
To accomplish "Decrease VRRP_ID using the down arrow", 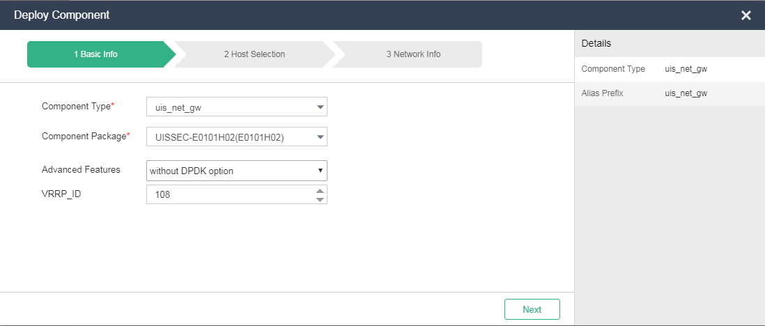I will (x=320, y=200).
